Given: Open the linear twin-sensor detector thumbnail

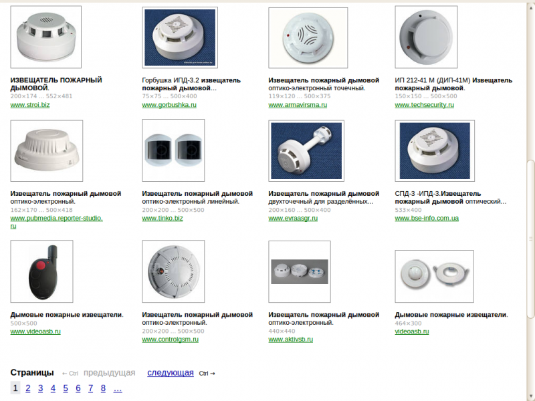Looking at the screenshot, I should click(173, 150).
